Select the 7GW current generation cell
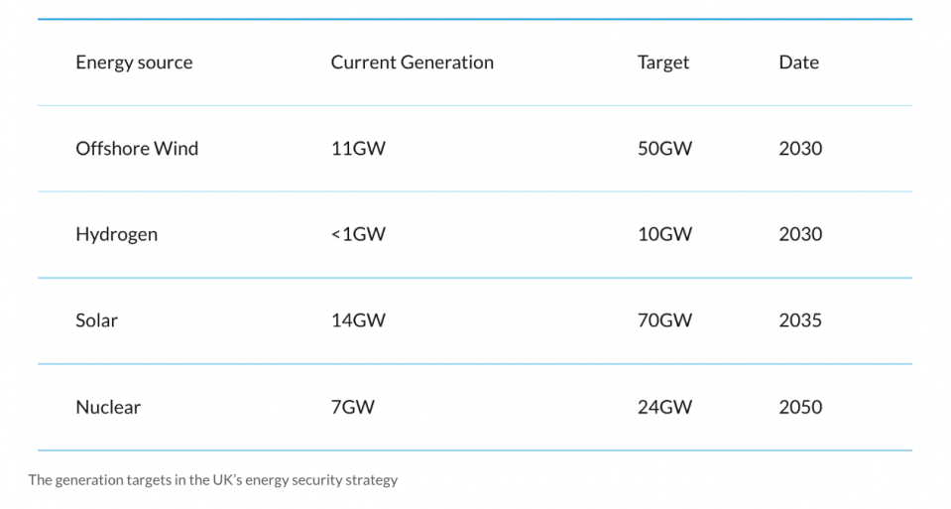This screenshot has width=951, height=509. click(x=353, y=407)
